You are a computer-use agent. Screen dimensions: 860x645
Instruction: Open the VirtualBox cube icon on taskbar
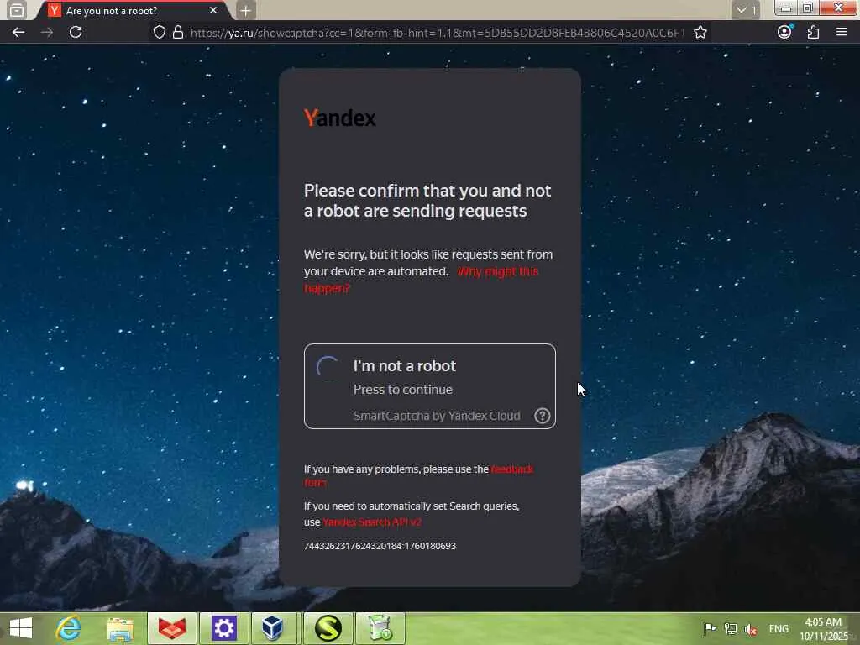click(x=273, y=628)
